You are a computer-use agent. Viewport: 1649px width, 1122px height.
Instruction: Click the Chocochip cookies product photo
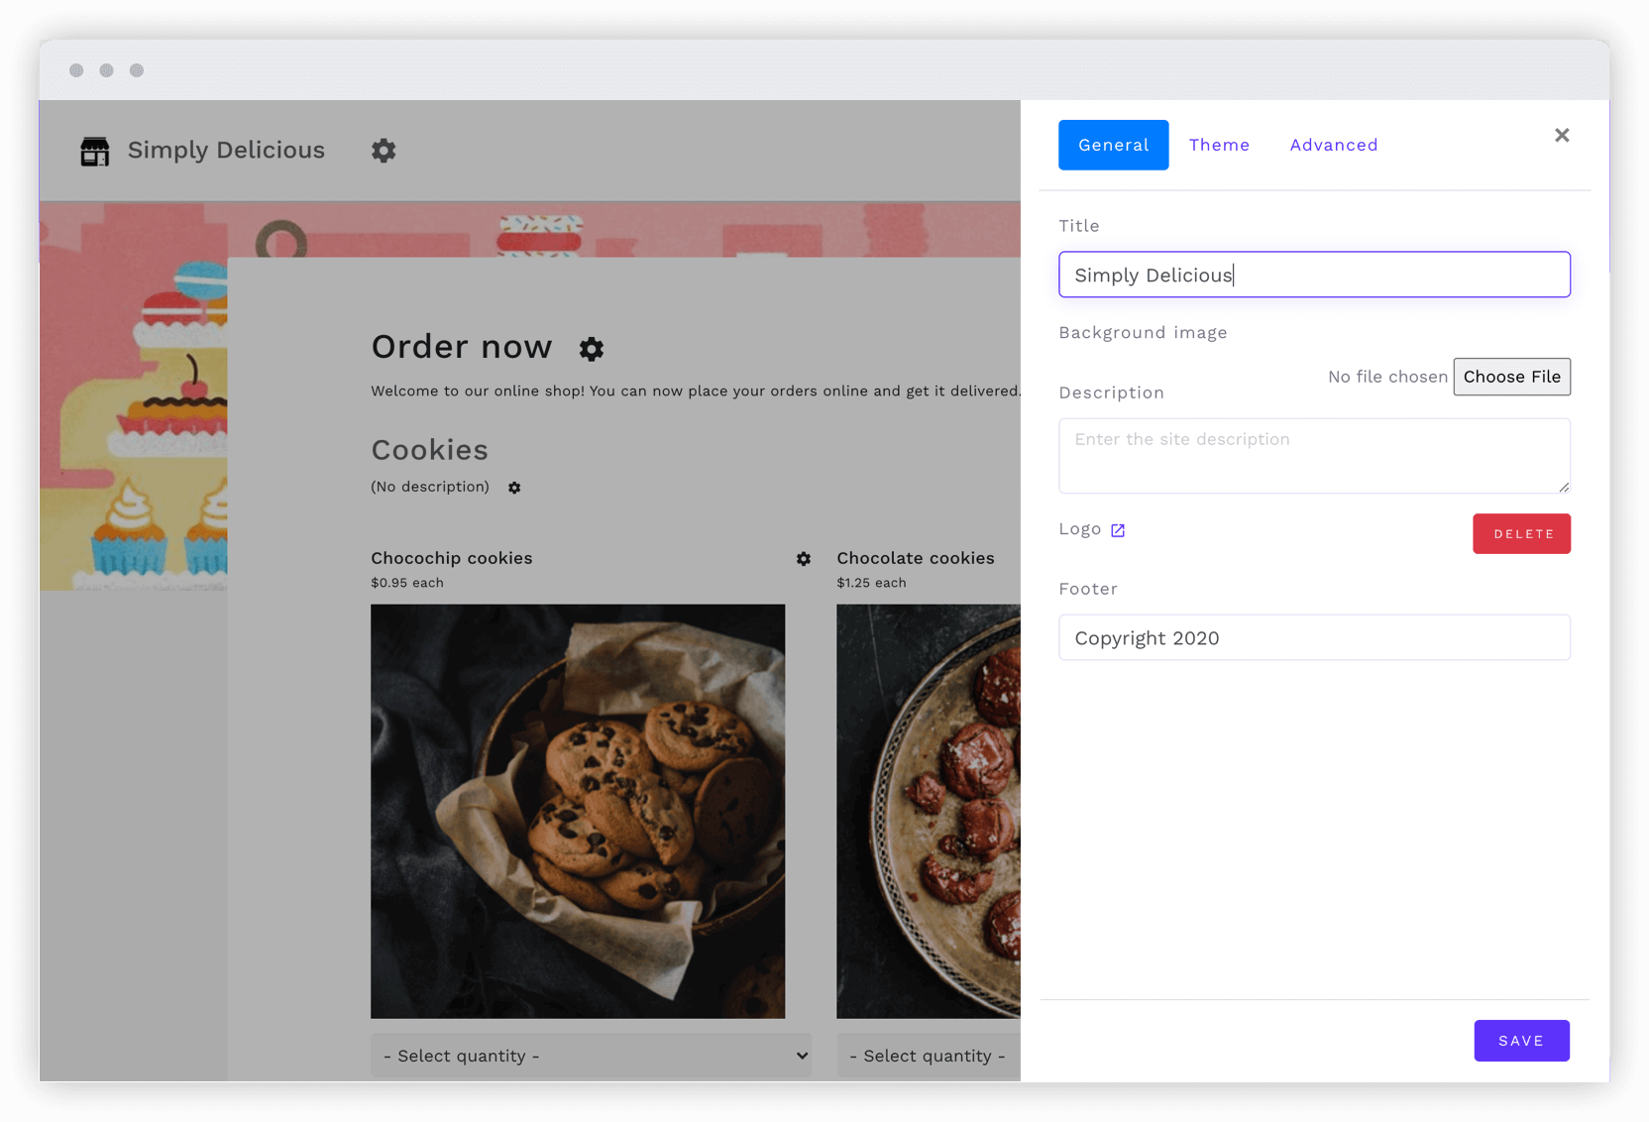(x=578, y=811)
